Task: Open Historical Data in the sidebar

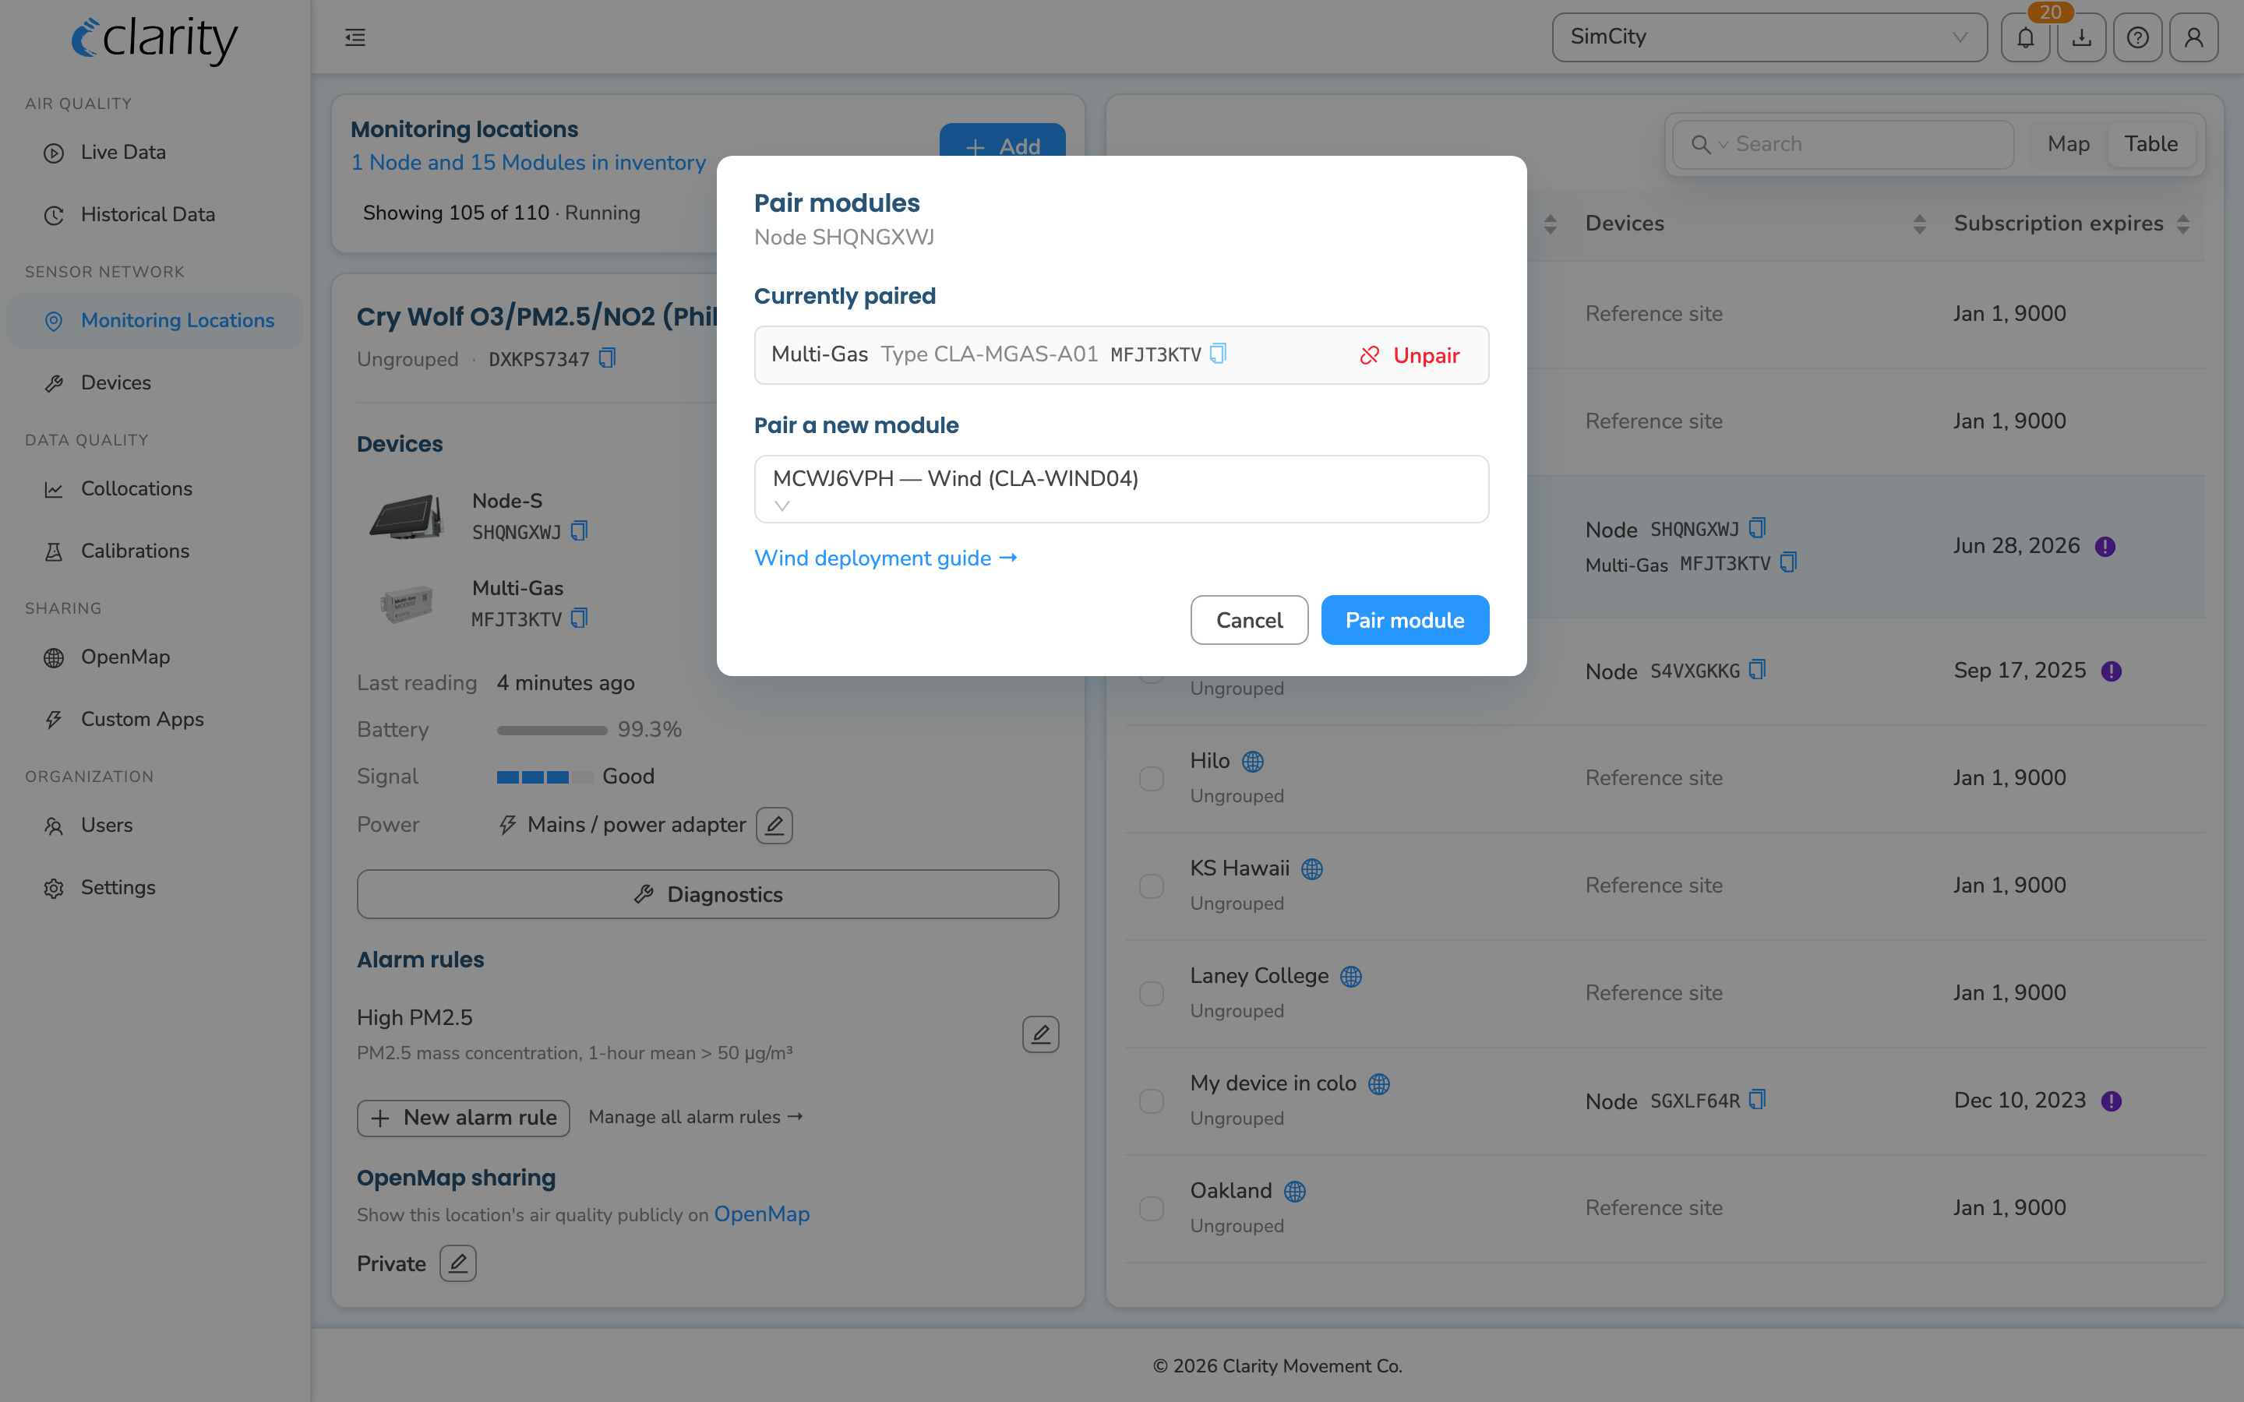Action: tap(155, 214)
